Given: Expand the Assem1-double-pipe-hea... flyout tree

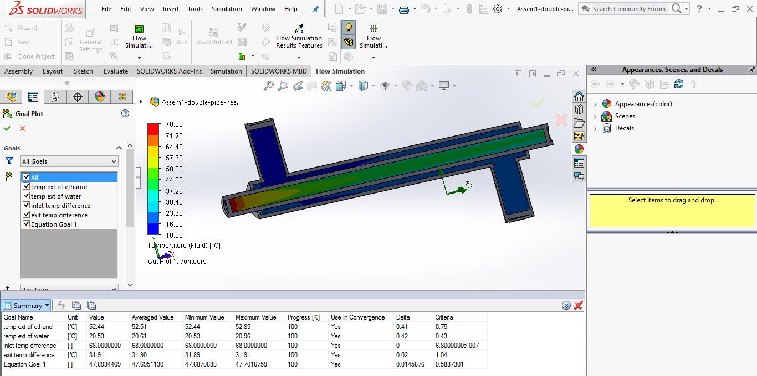Looking at the screenshot, I should click(141, 102).
